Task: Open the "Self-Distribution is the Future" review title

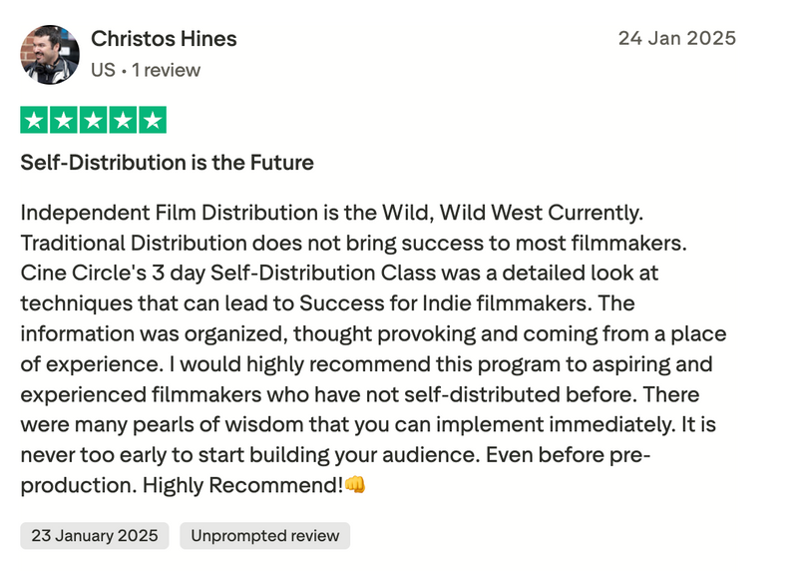Action: [168, 163]
